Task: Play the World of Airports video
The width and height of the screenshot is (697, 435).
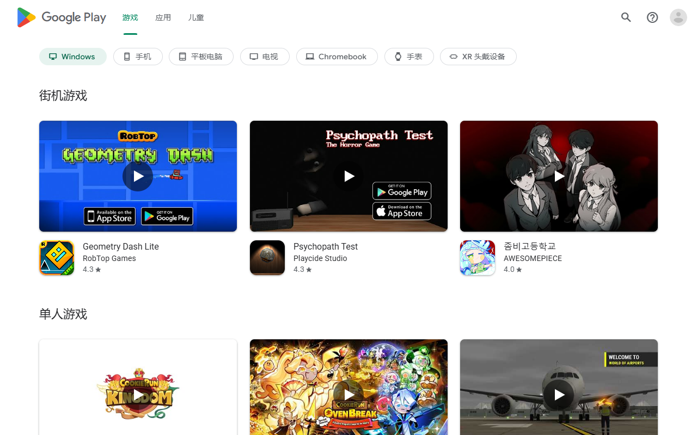Action: (x=559, y=395)
